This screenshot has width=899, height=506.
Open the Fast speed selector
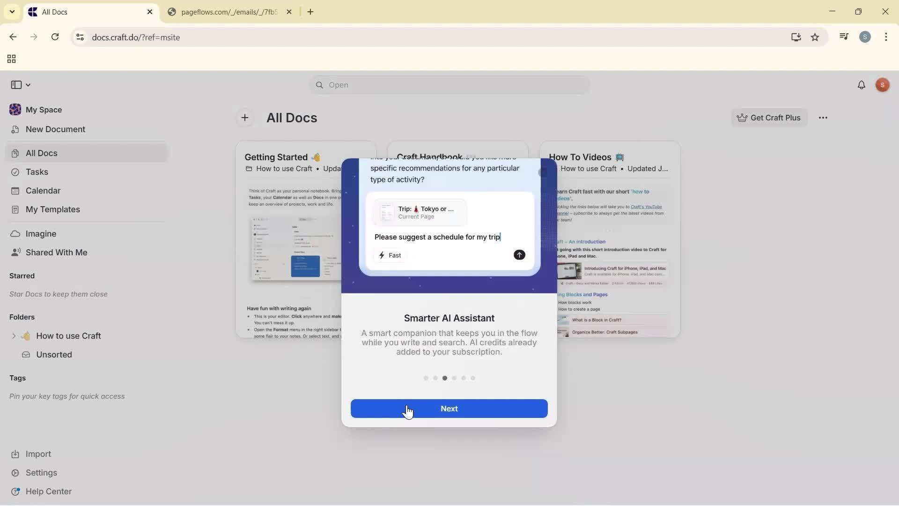[390, 255]
